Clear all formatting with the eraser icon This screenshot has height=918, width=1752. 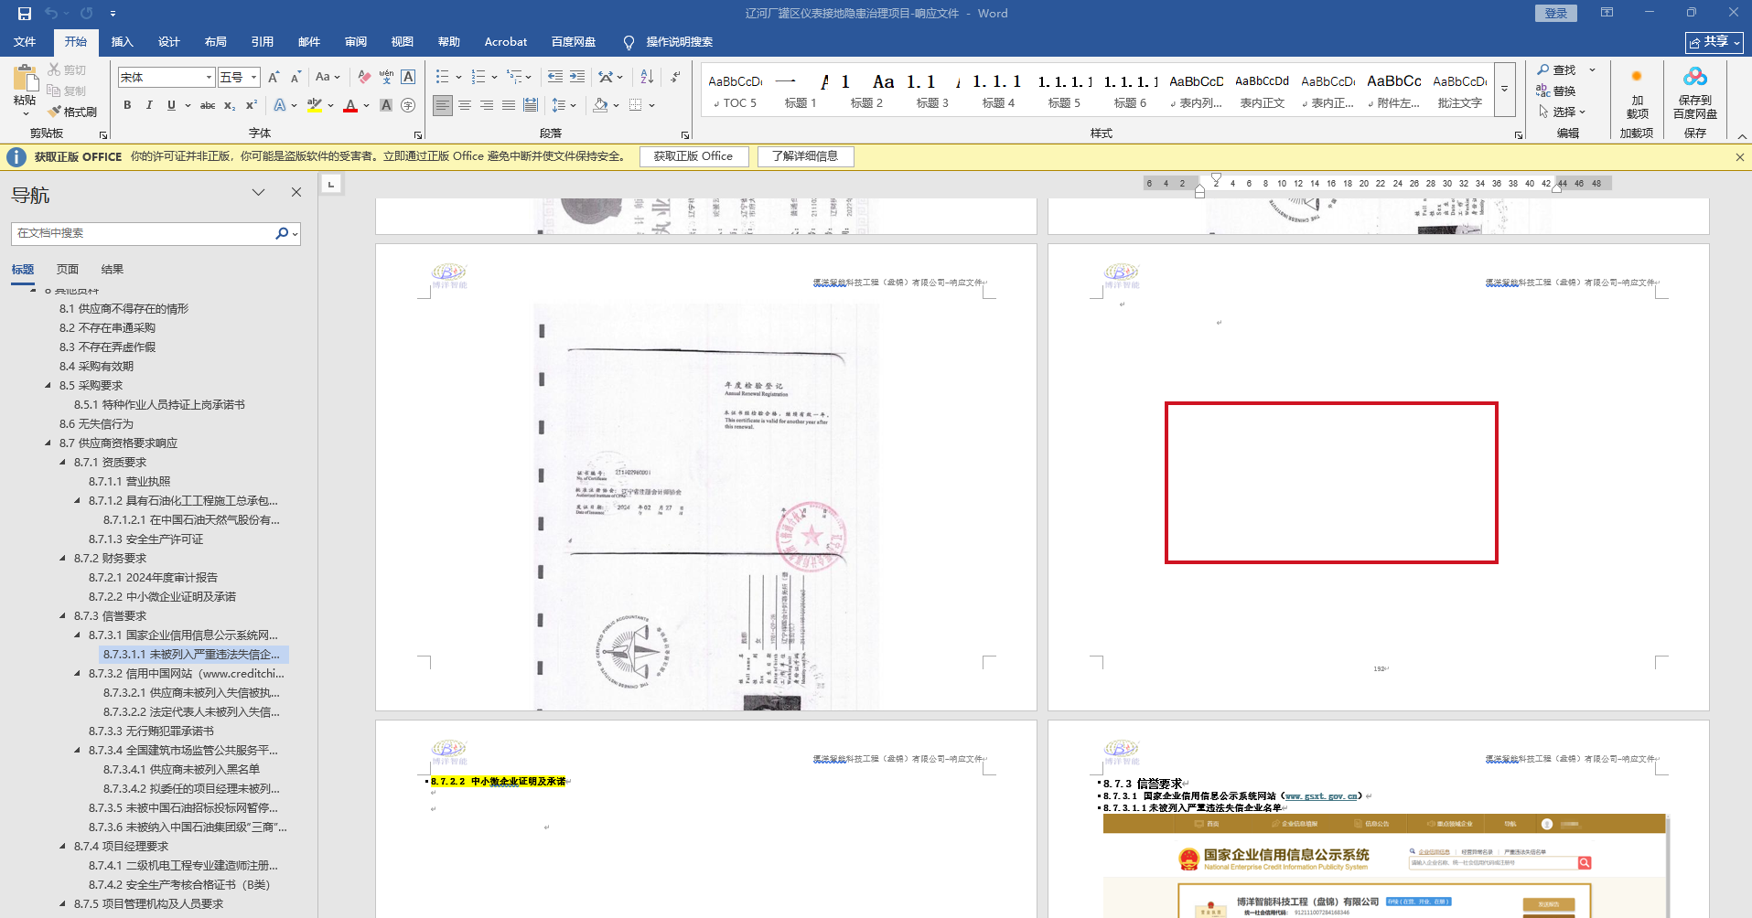coord(364,78)
